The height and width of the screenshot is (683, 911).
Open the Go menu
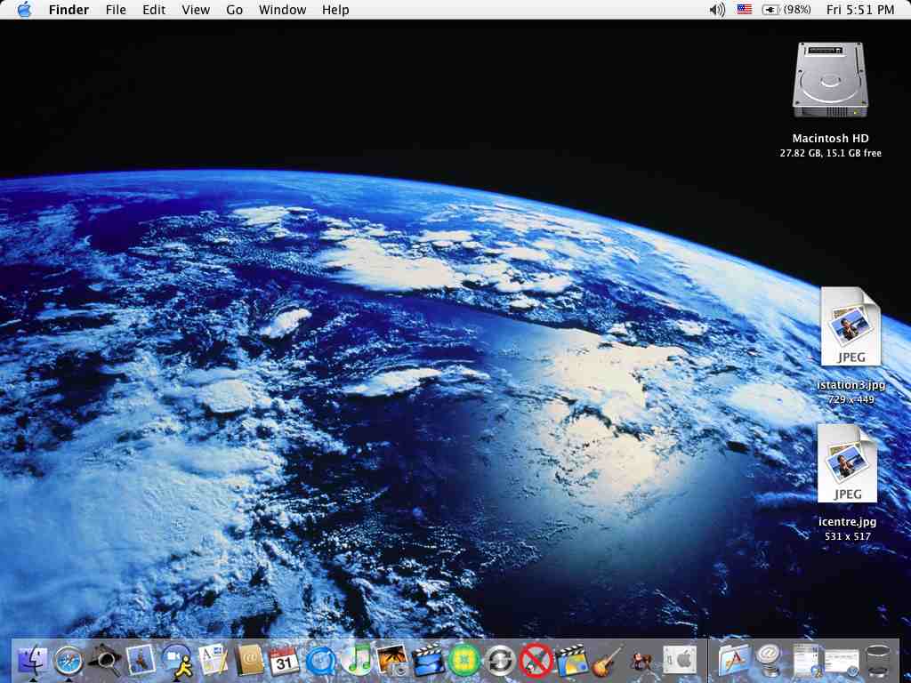coord(234,9)
